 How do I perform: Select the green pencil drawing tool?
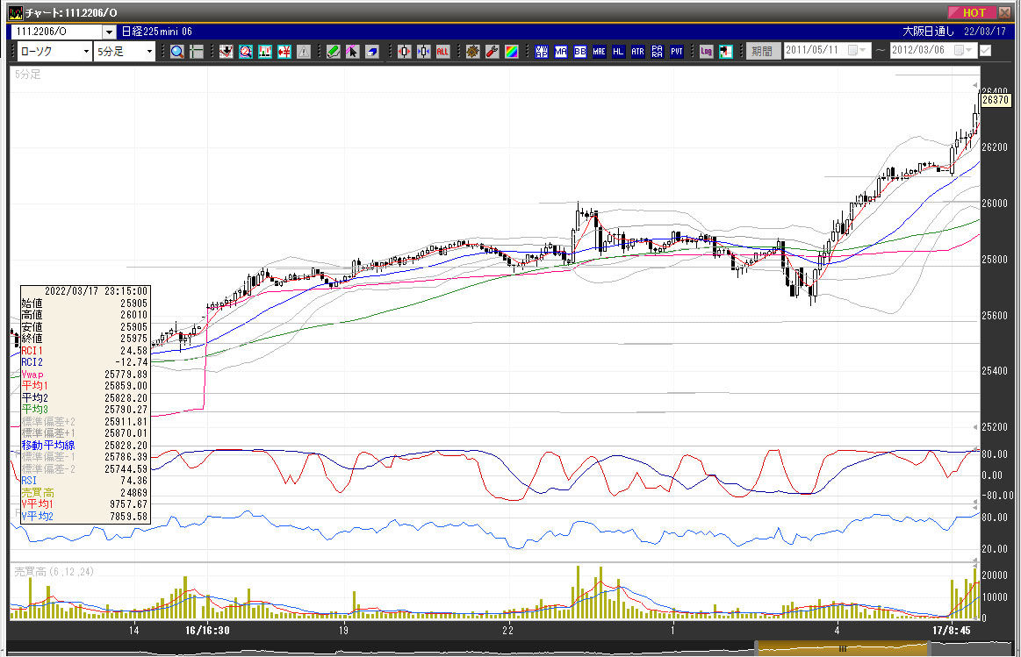(334, 52)
